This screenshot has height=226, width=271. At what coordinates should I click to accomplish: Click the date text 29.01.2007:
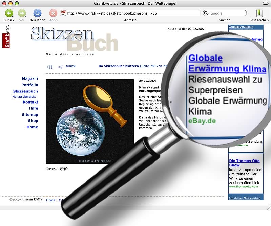pos(147,81)
